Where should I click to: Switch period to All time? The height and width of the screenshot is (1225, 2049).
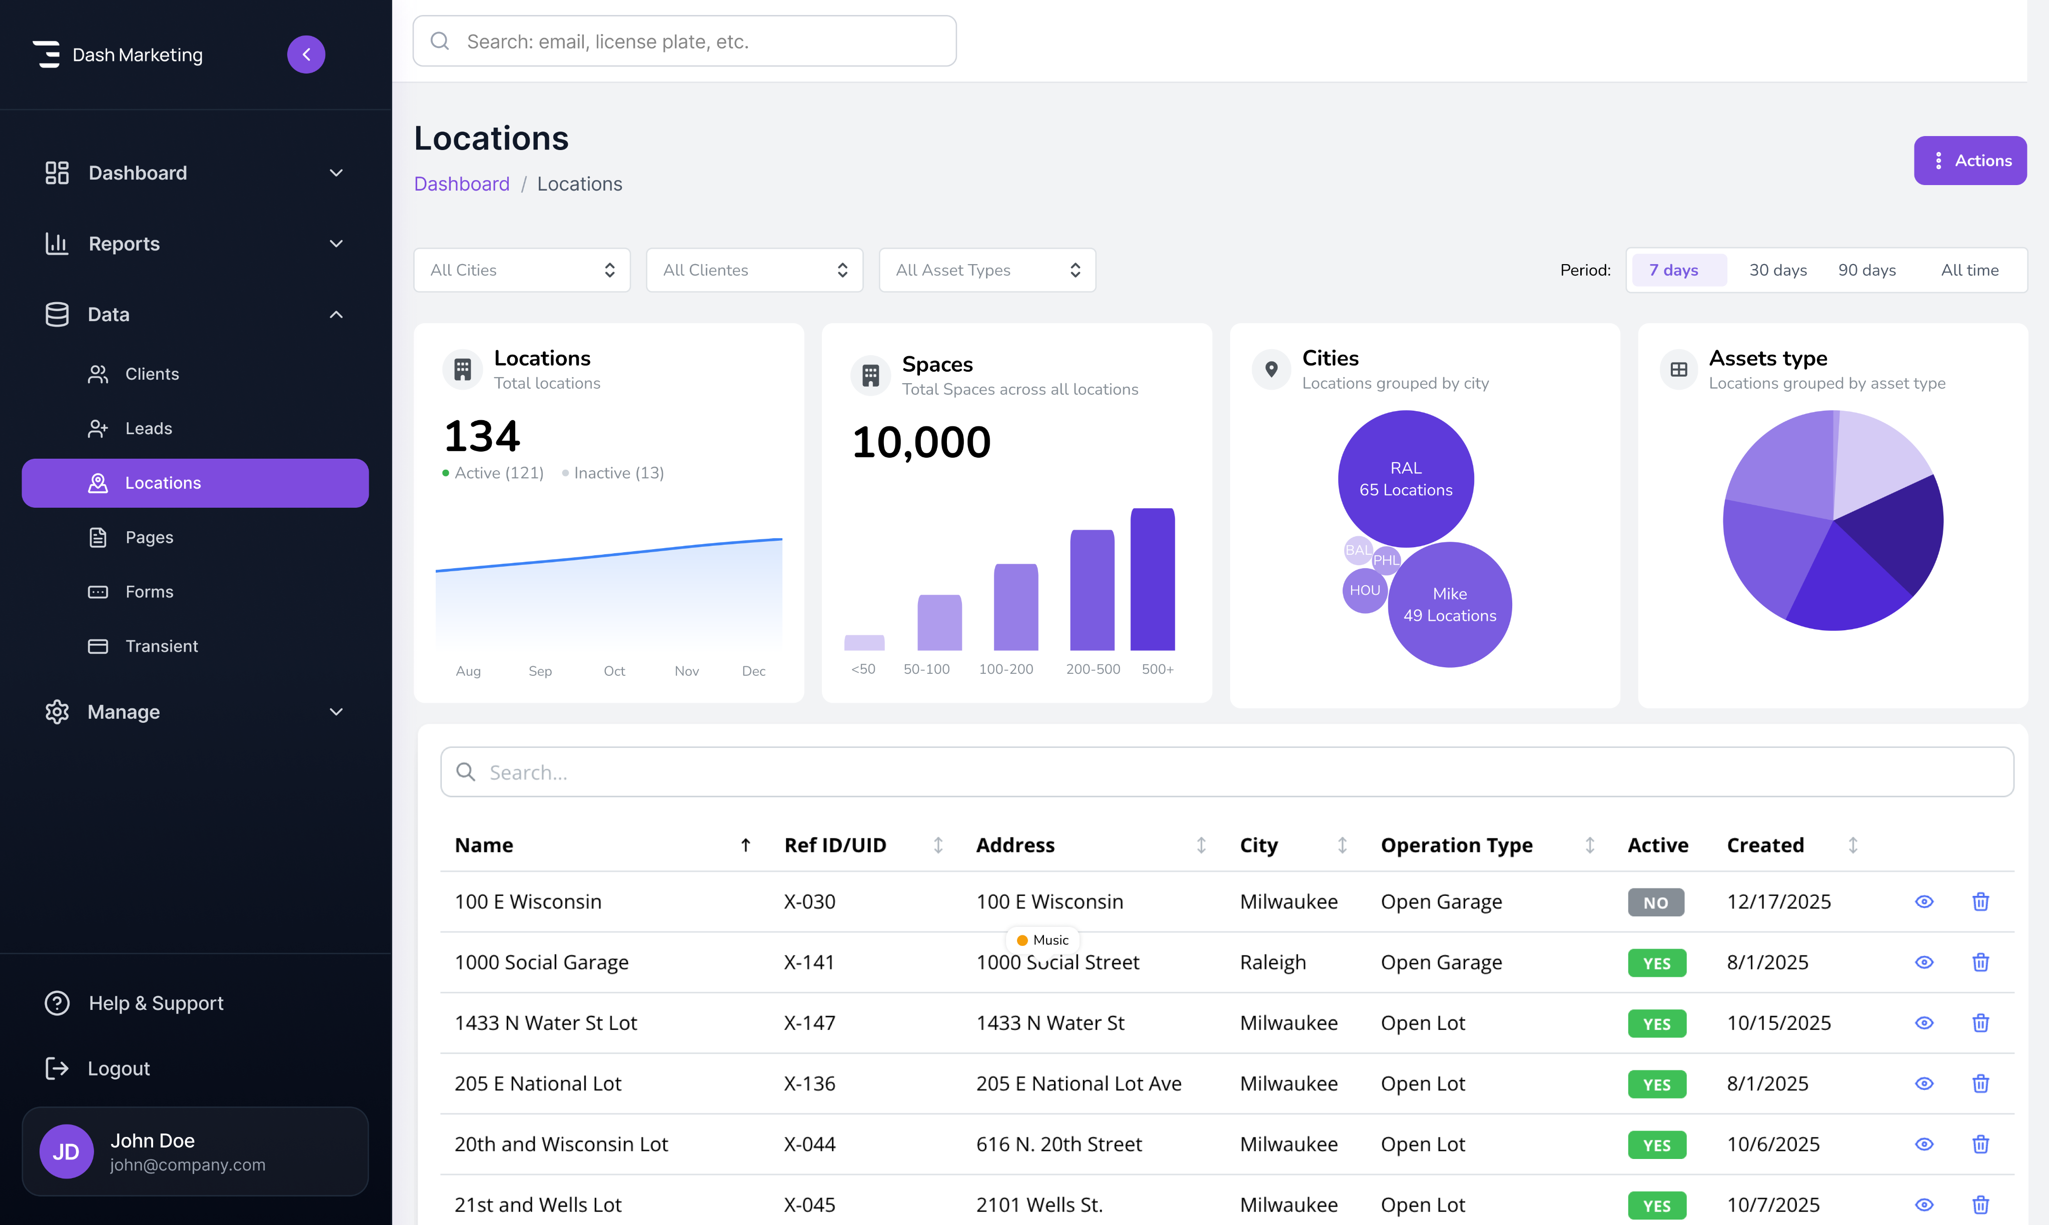pyautogui.click(x=1969, y=270)
